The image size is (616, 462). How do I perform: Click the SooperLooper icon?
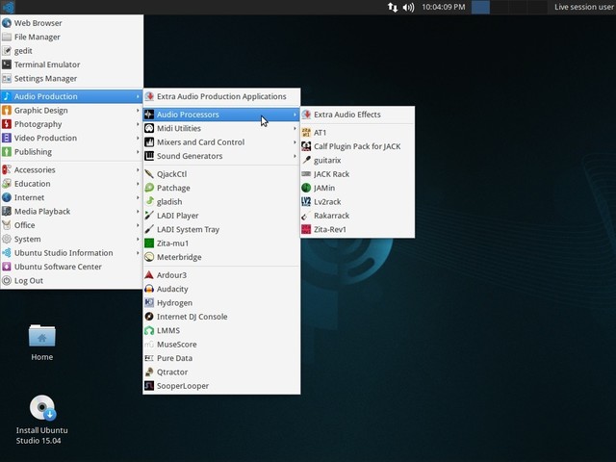point(149,386)
